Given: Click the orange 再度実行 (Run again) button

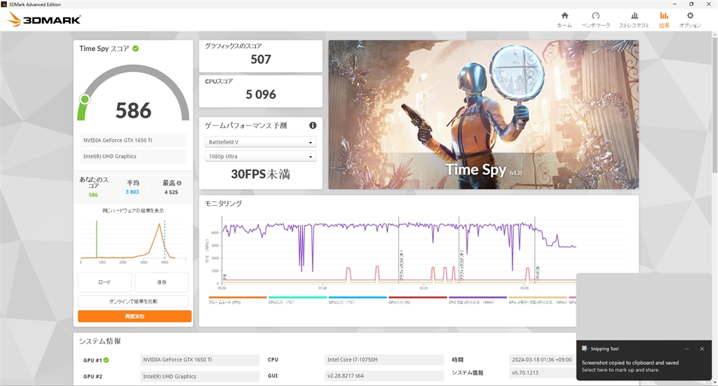Looking at the screenshot, I should 135,316.
